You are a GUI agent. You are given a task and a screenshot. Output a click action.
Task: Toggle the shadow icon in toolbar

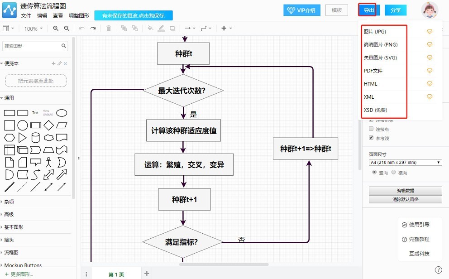tap(172, 28)
